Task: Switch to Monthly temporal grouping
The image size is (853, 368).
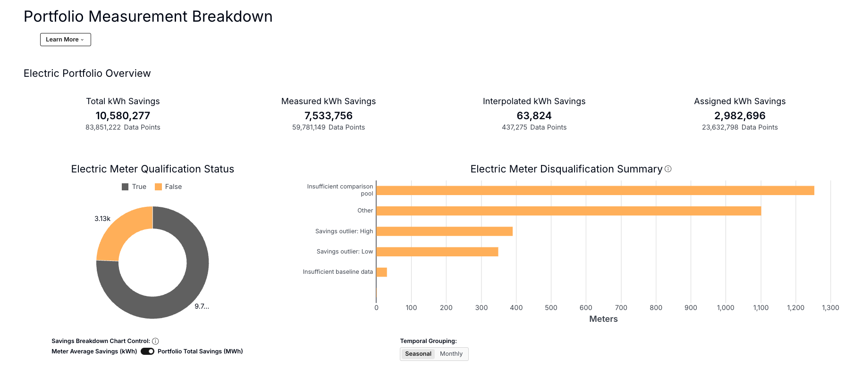Action: pyautogui.click(x=451, y=354)
